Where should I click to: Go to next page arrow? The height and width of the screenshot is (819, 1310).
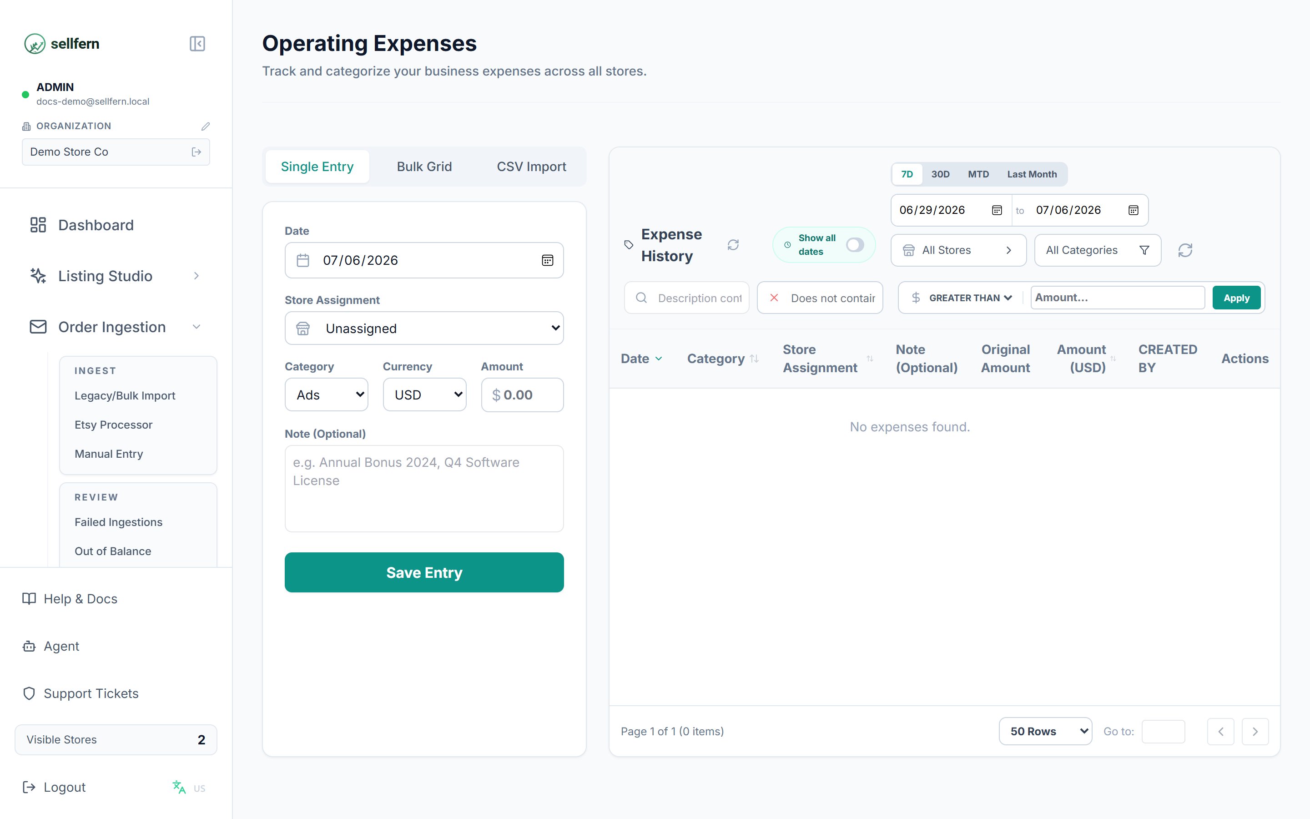point(1255,732)
